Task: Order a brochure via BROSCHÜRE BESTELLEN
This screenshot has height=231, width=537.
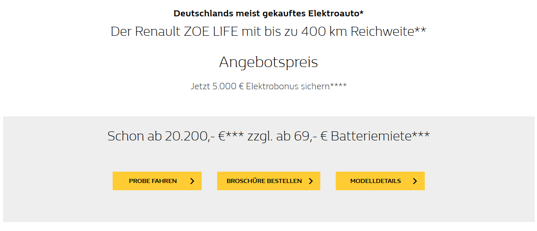Action: point(268,181)
